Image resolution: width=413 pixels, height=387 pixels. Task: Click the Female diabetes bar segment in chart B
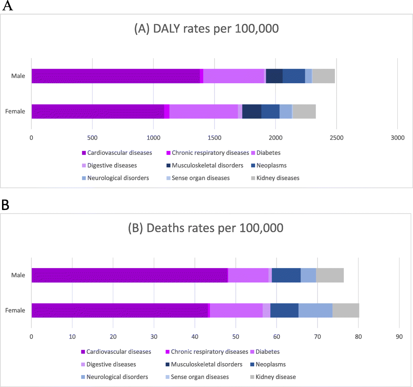(236, 310)
